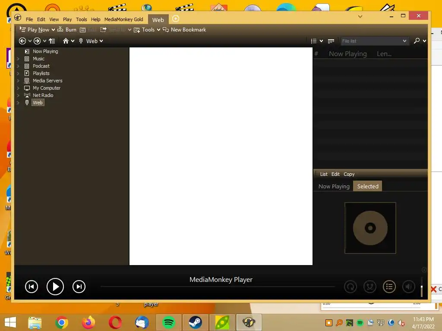Click the album art disc thumbnail

pyautogui.click(x=370, y=228)
